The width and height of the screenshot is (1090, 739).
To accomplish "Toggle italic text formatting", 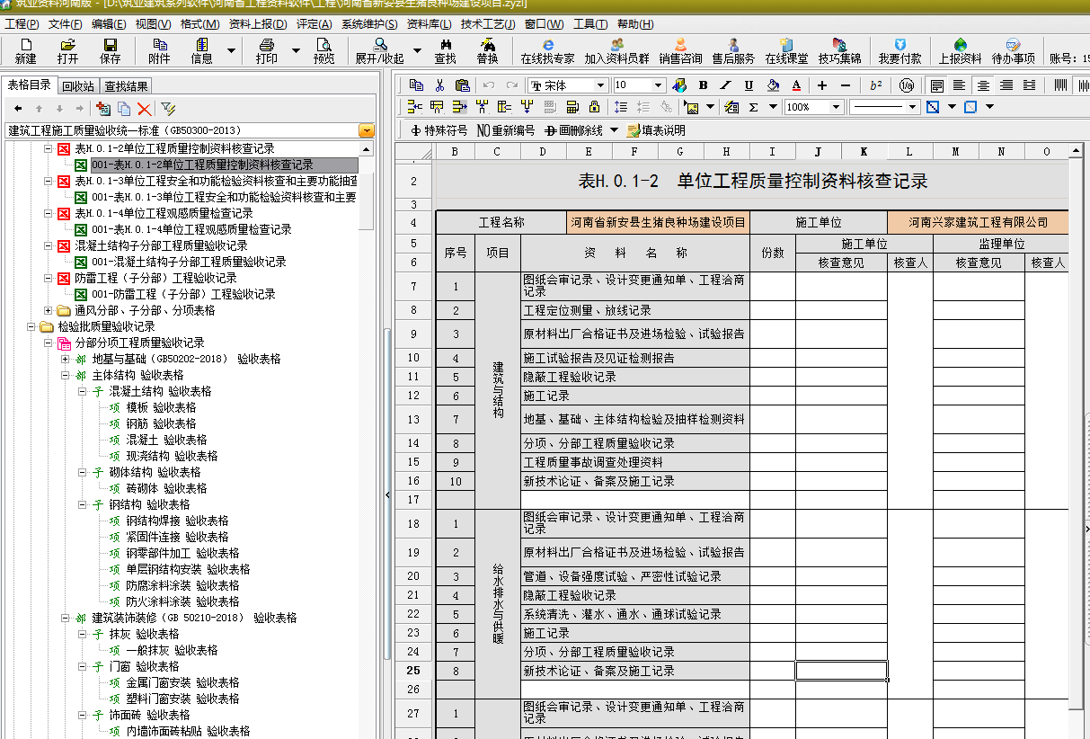I will pyautogui.click(x=726, y=85).
